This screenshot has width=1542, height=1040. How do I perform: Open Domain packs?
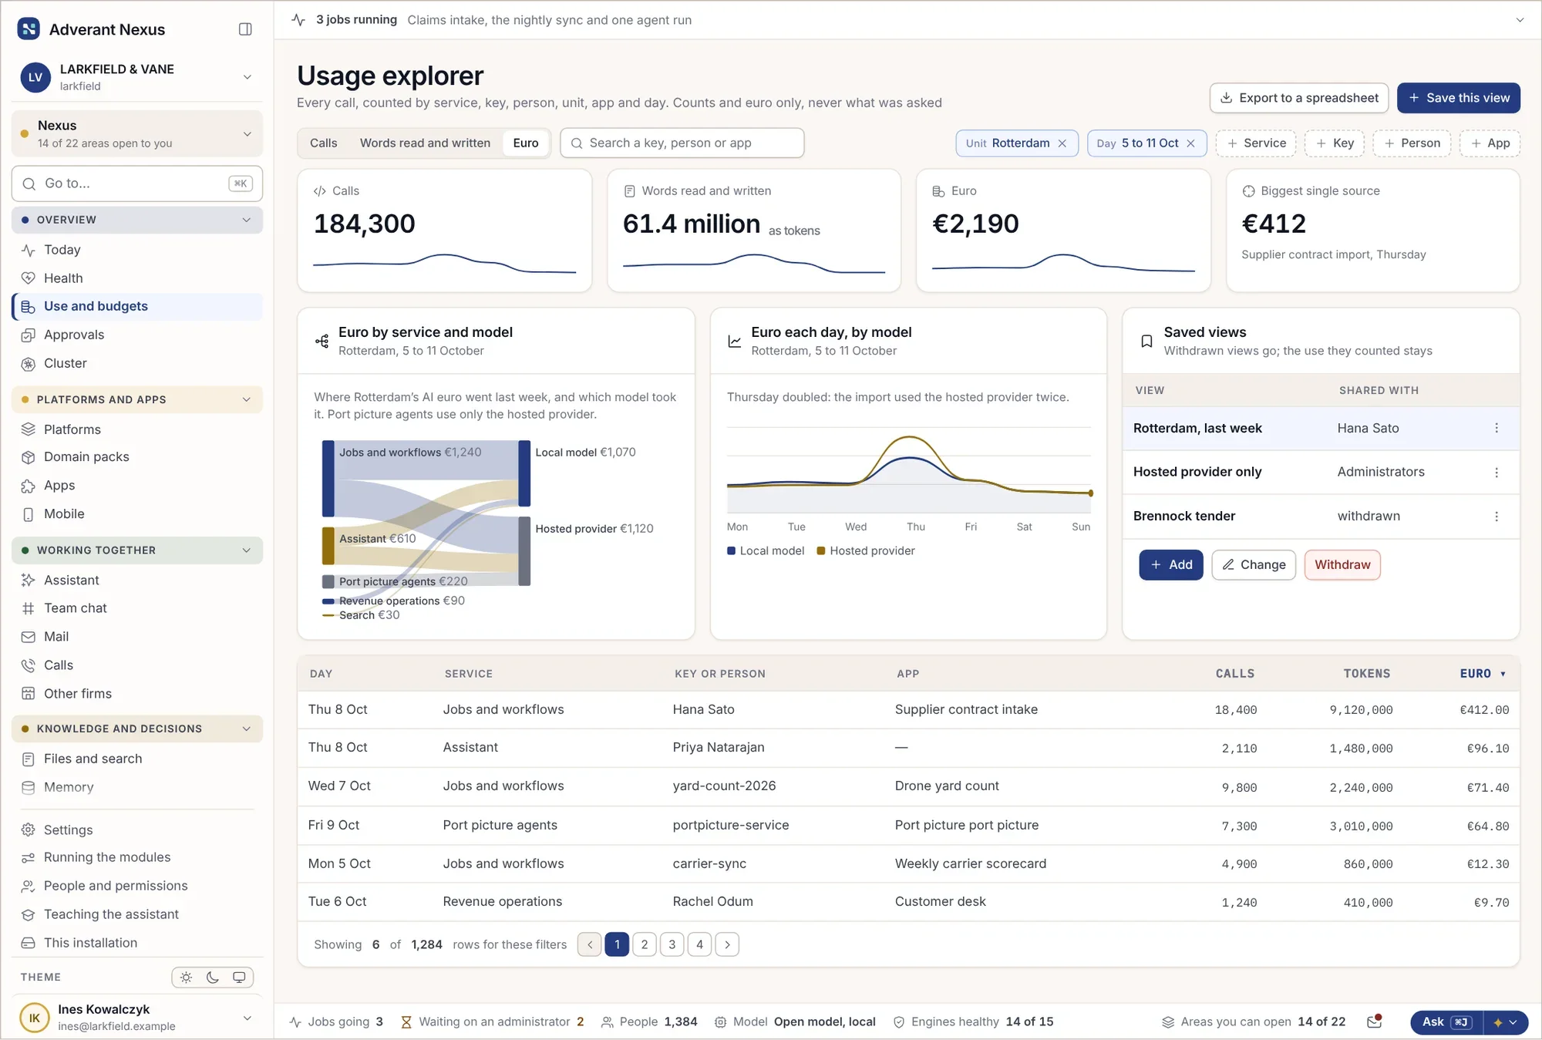pos(137,457)
